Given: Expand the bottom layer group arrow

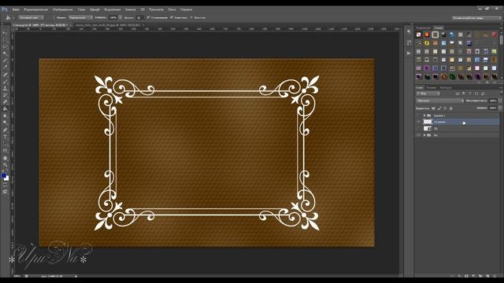Looking at the screenshot, I should (424, 135).
